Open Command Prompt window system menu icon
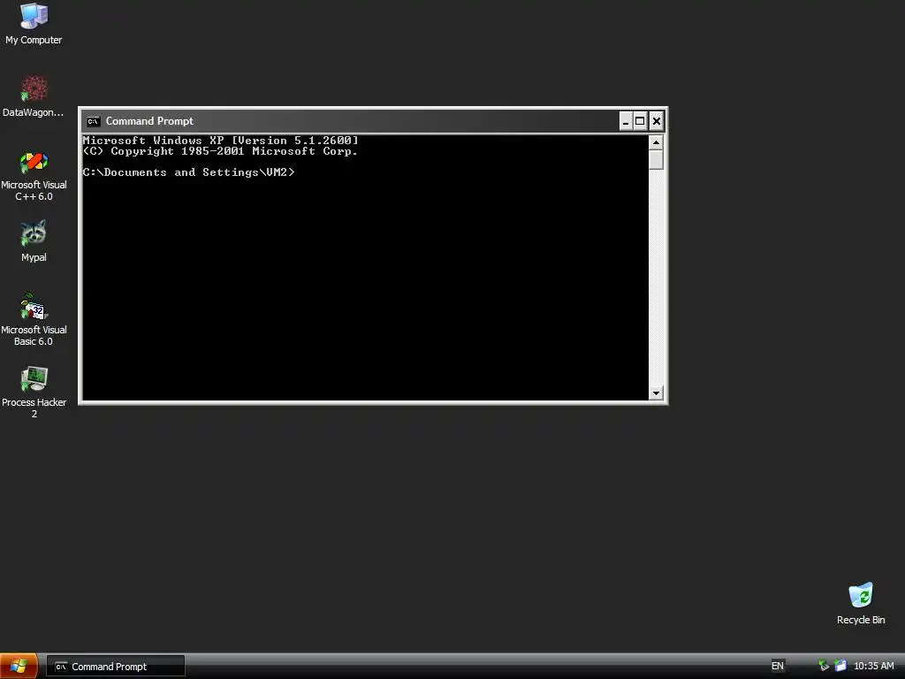Image resolution: width=905 pixels, height=679 pixels. pos(93,121)
